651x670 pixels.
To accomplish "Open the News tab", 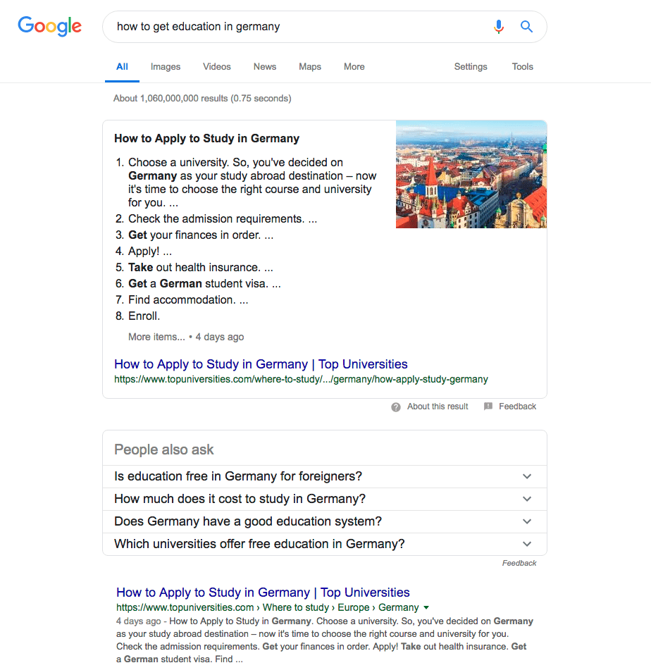I will [x=265, y=67].
